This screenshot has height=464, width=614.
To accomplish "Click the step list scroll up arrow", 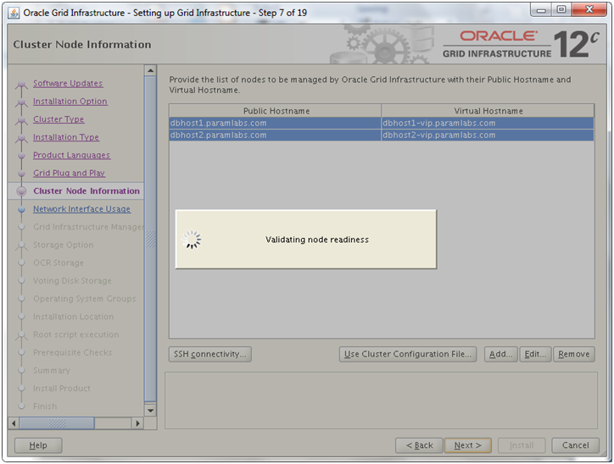I will (x=150, y=71).
